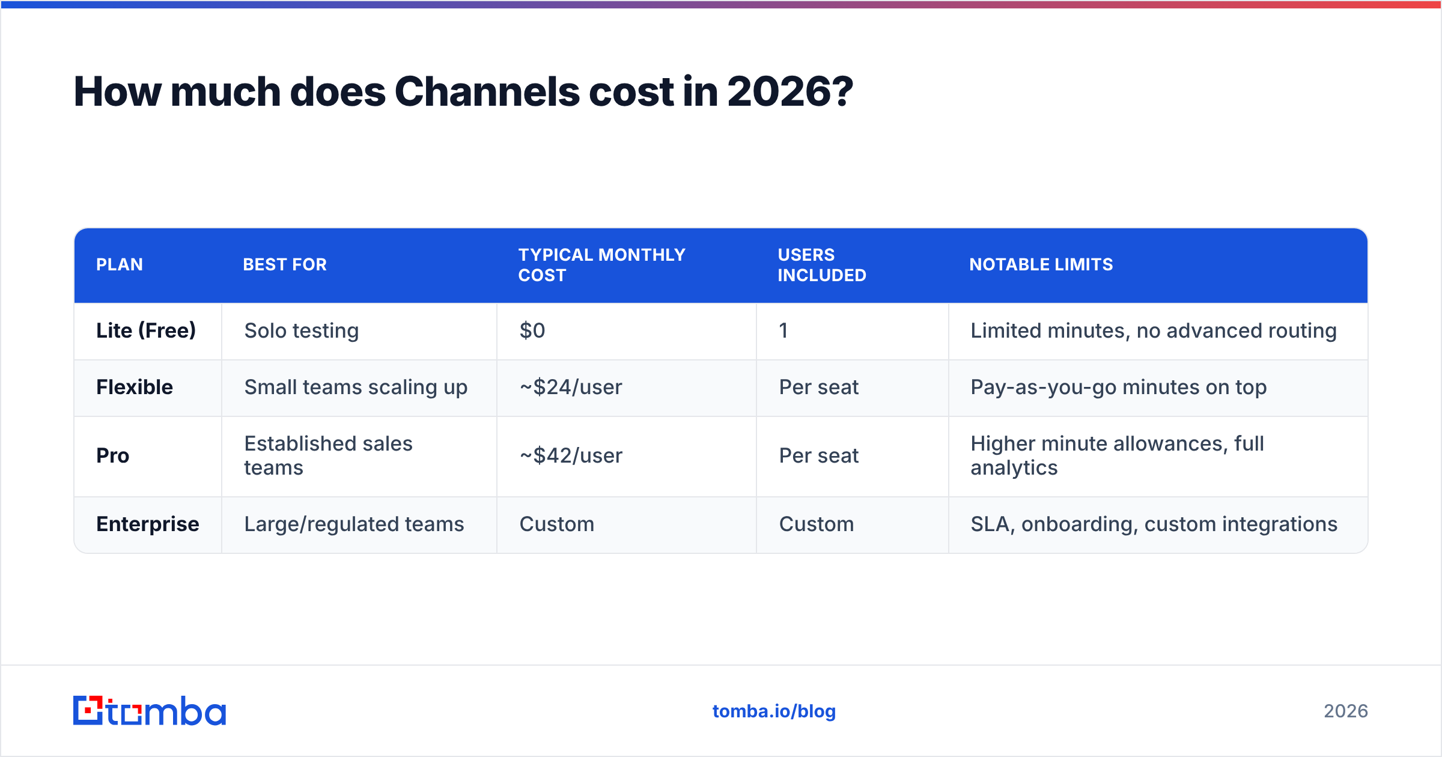Select the 'Pro' plan cell
This screenshot has height=757, width=1442.
point(148,456)
